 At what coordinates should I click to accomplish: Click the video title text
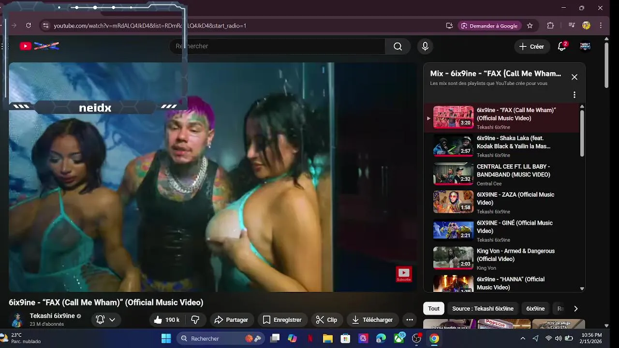pyautogui.click(x=106, y=303)
